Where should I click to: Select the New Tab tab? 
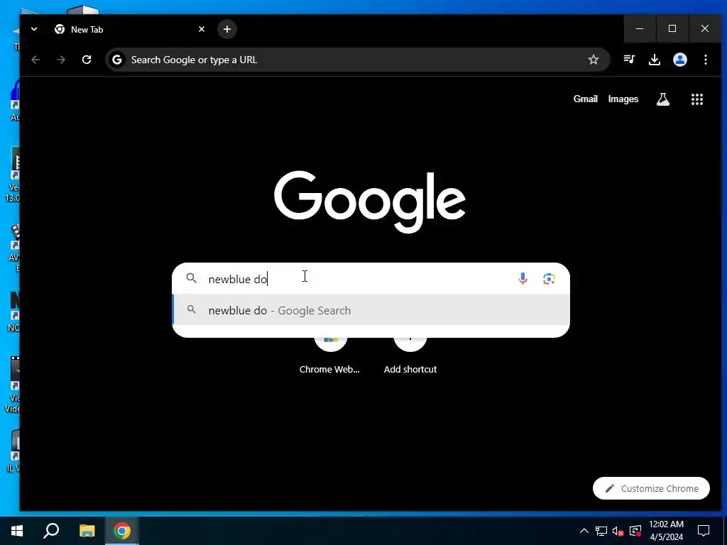coord(130,29)
